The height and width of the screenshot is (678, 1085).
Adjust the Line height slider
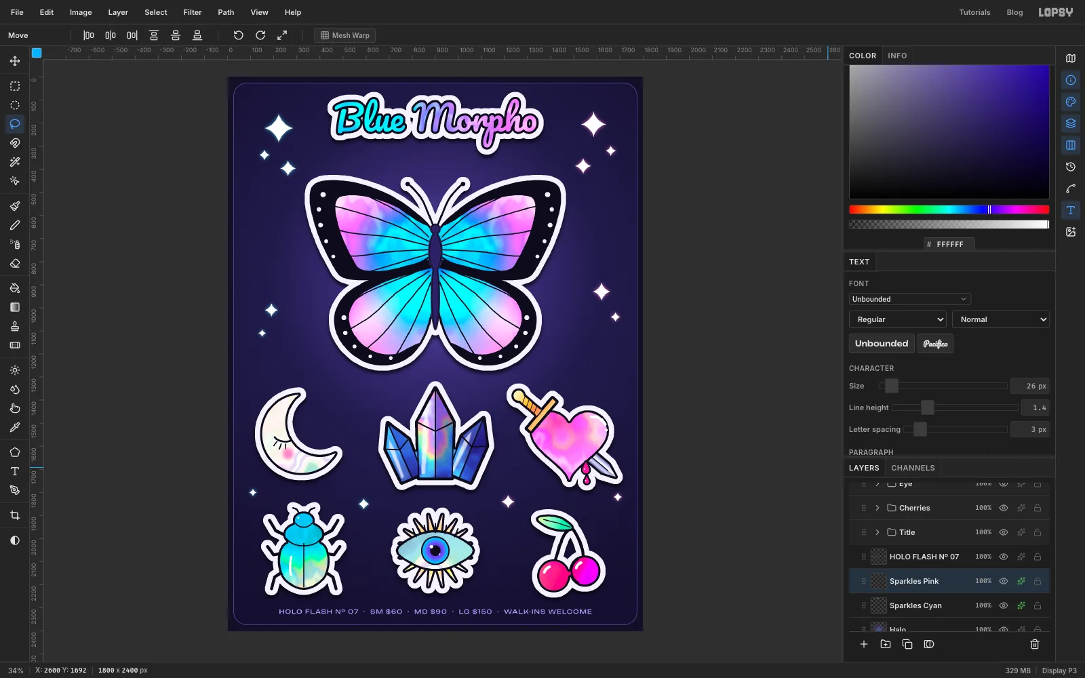point(955,407)
